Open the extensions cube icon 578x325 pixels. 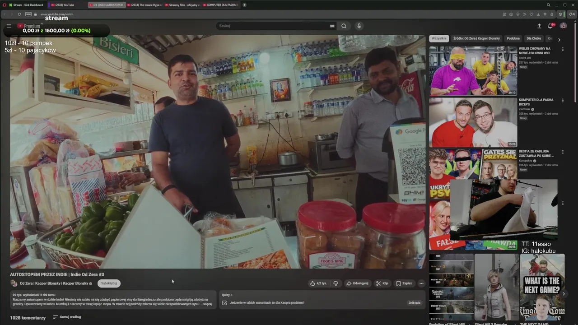tap(560, 14)
